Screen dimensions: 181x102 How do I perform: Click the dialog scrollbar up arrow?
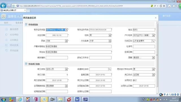click(157, 22)
